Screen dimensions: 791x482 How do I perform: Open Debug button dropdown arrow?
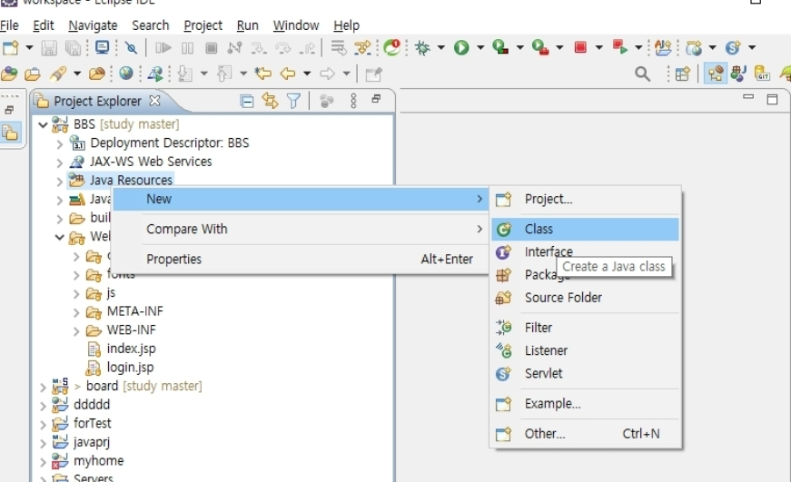tap(440, 48)
